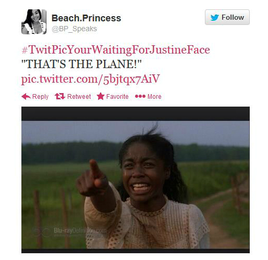Click the black letterbox bar above the photo
This screenshot has height=260, width=268.
tap(136, 113)
